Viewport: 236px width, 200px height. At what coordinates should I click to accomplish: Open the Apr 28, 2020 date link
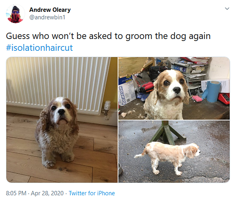coord(47,193)
